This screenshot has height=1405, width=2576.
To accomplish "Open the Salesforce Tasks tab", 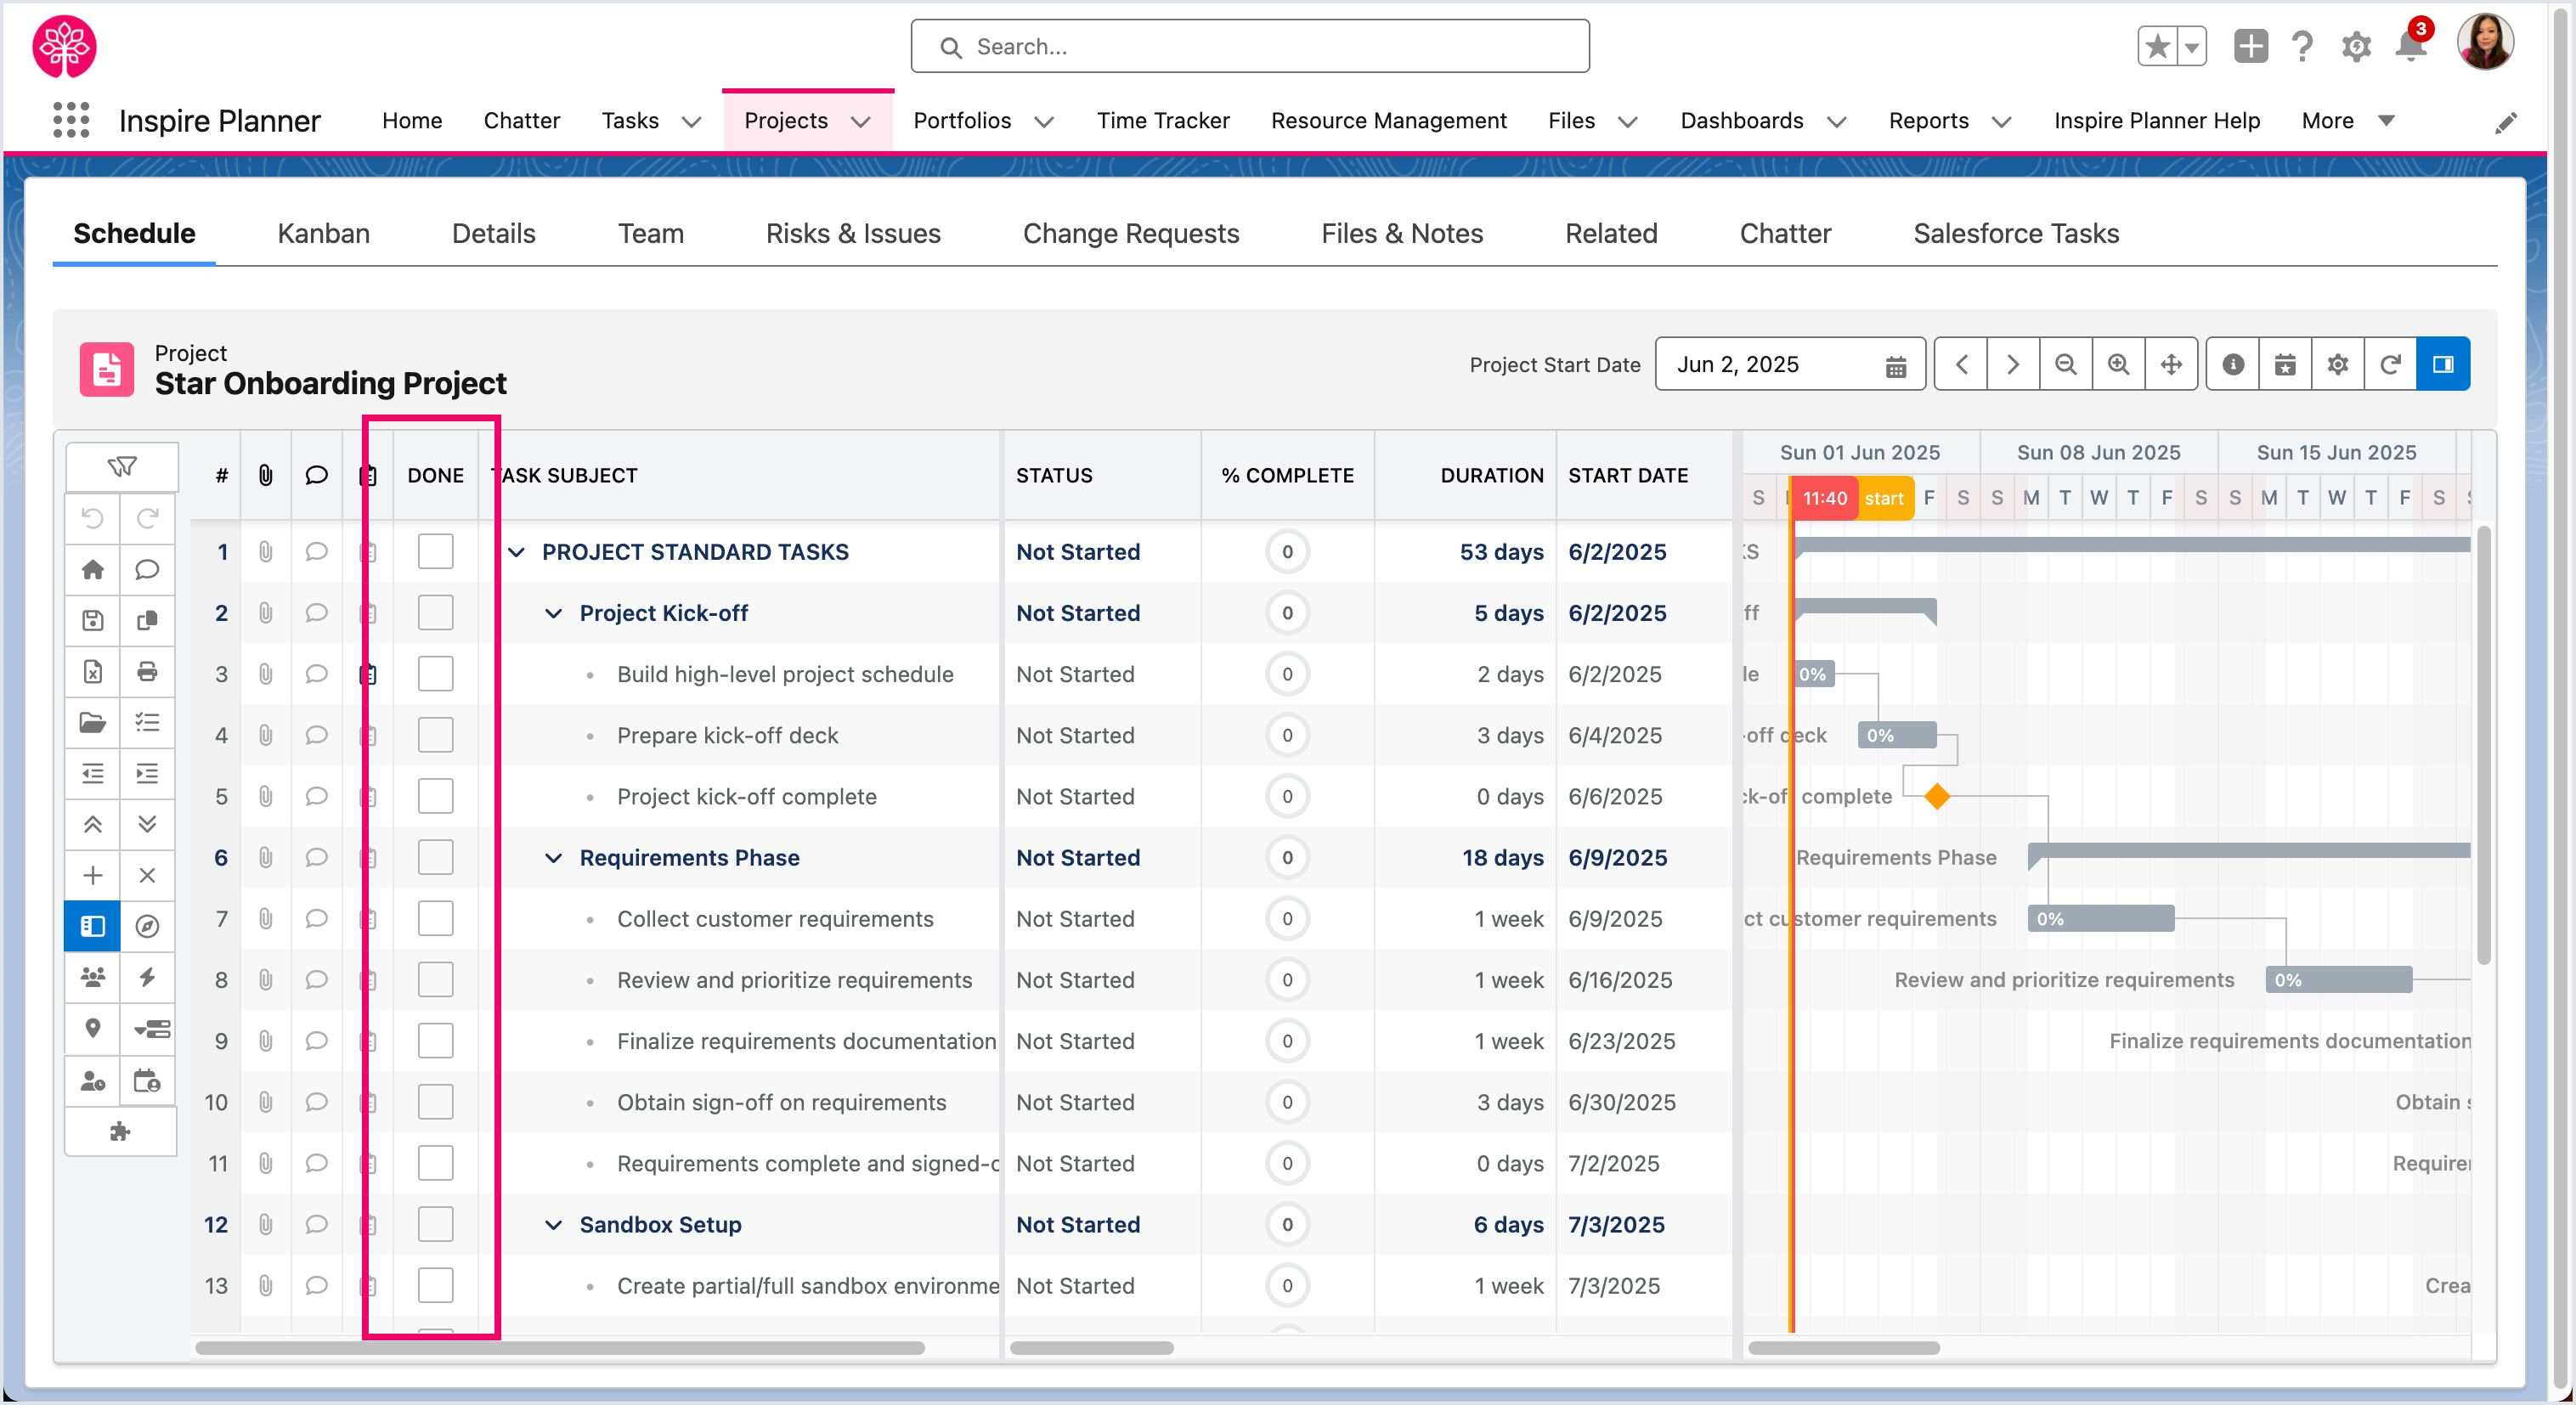I will coord(2016,233).
